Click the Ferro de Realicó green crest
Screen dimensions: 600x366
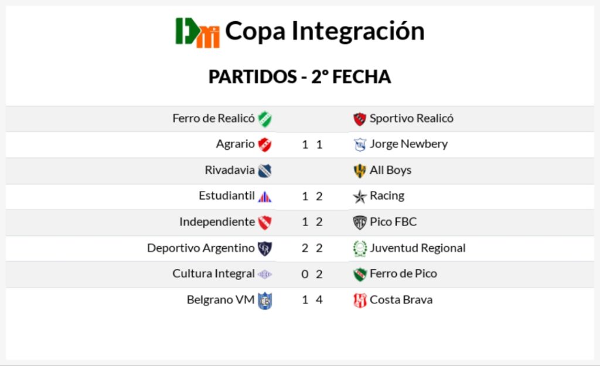tap(265, 119)
